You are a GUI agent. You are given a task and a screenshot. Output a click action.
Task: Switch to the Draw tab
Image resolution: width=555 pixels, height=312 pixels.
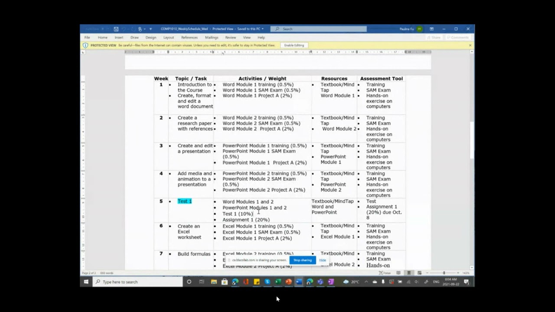click(x=134, y=38)
